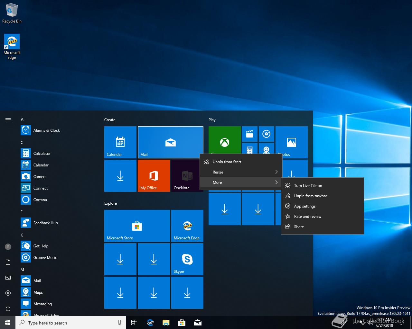
Task: Launch Feedback Hub from the app list
Action: [x=58, y=223]
